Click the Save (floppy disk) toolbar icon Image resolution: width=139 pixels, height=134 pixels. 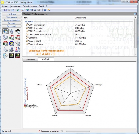click(5, 10)
